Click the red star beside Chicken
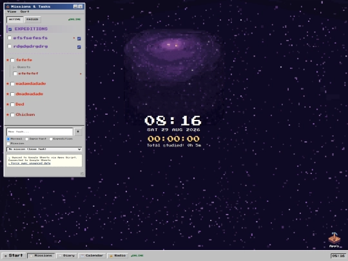The height and width of the screenshot is (261, 348). point(8,115)
